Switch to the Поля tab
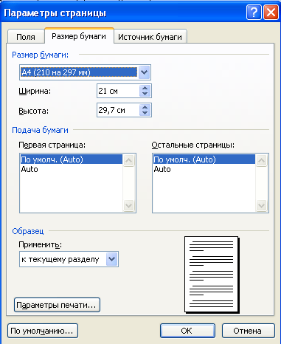The width and height of the screenshot is (281, 344). coord(26,37)
